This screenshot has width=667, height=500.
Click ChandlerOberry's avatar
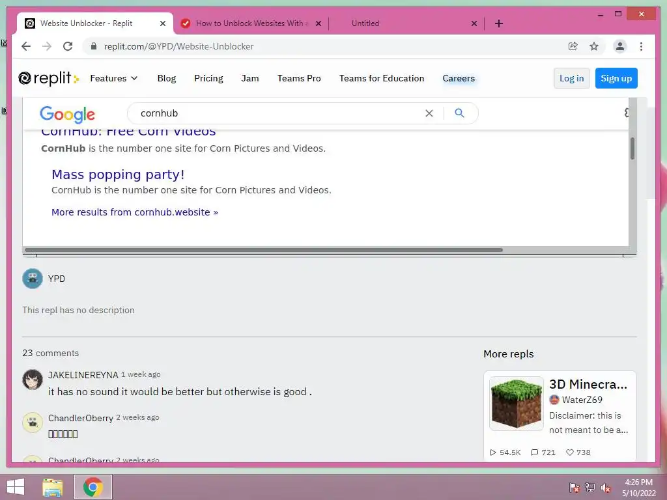(33, 423)
